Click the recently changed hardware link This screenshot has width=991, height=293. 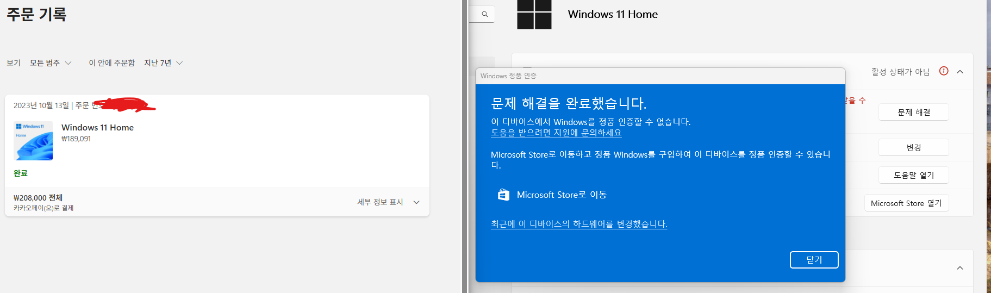click(579, 224)
